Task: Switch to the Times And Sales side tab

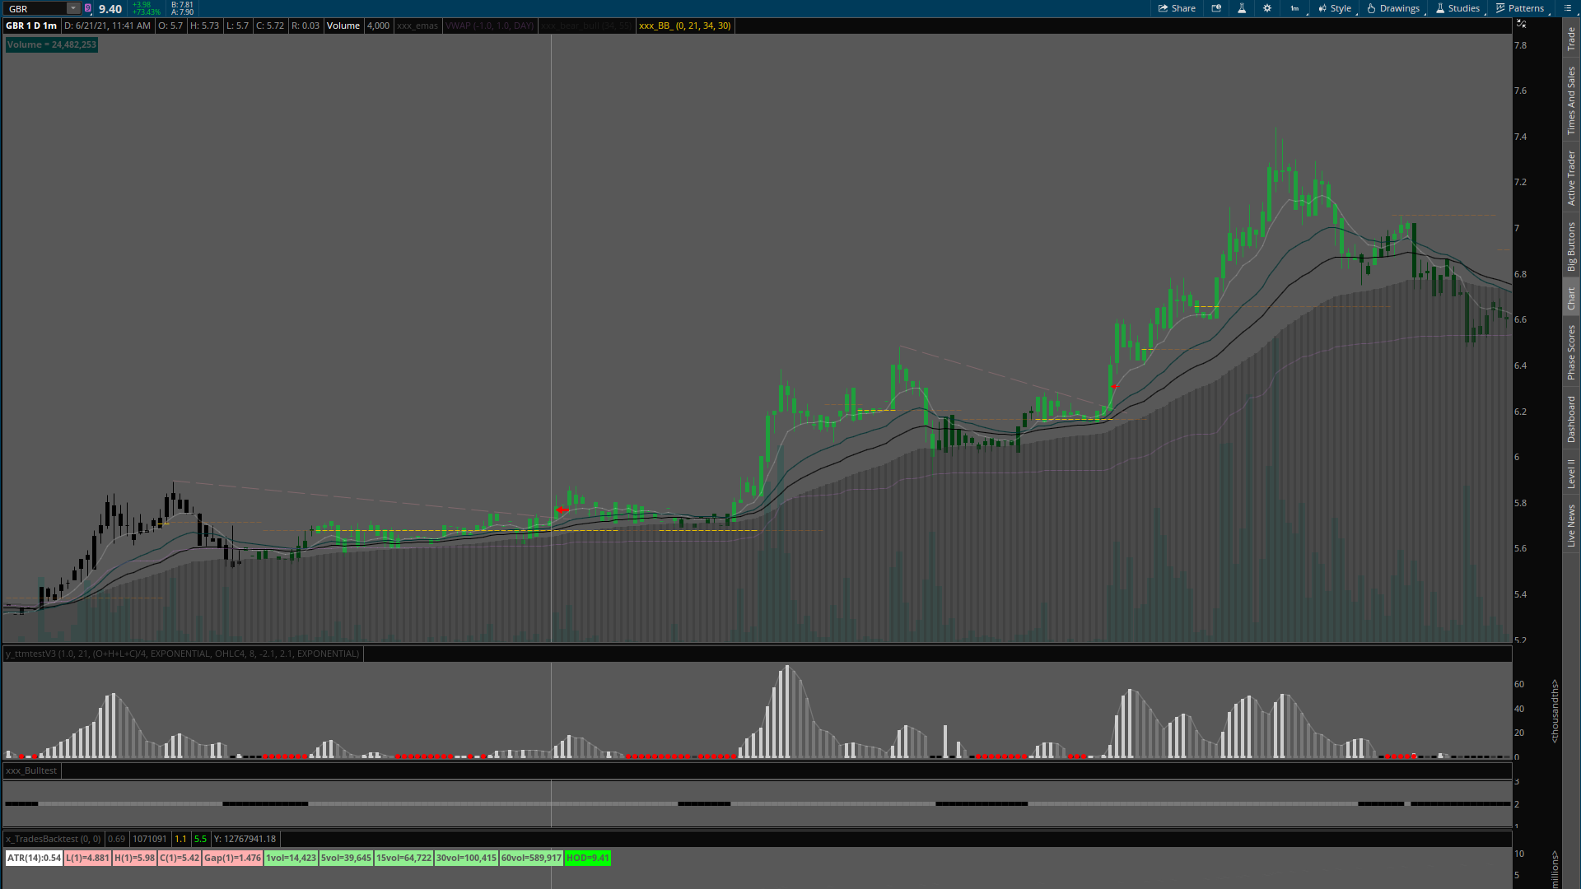Action: click(x=1571, y=100)
